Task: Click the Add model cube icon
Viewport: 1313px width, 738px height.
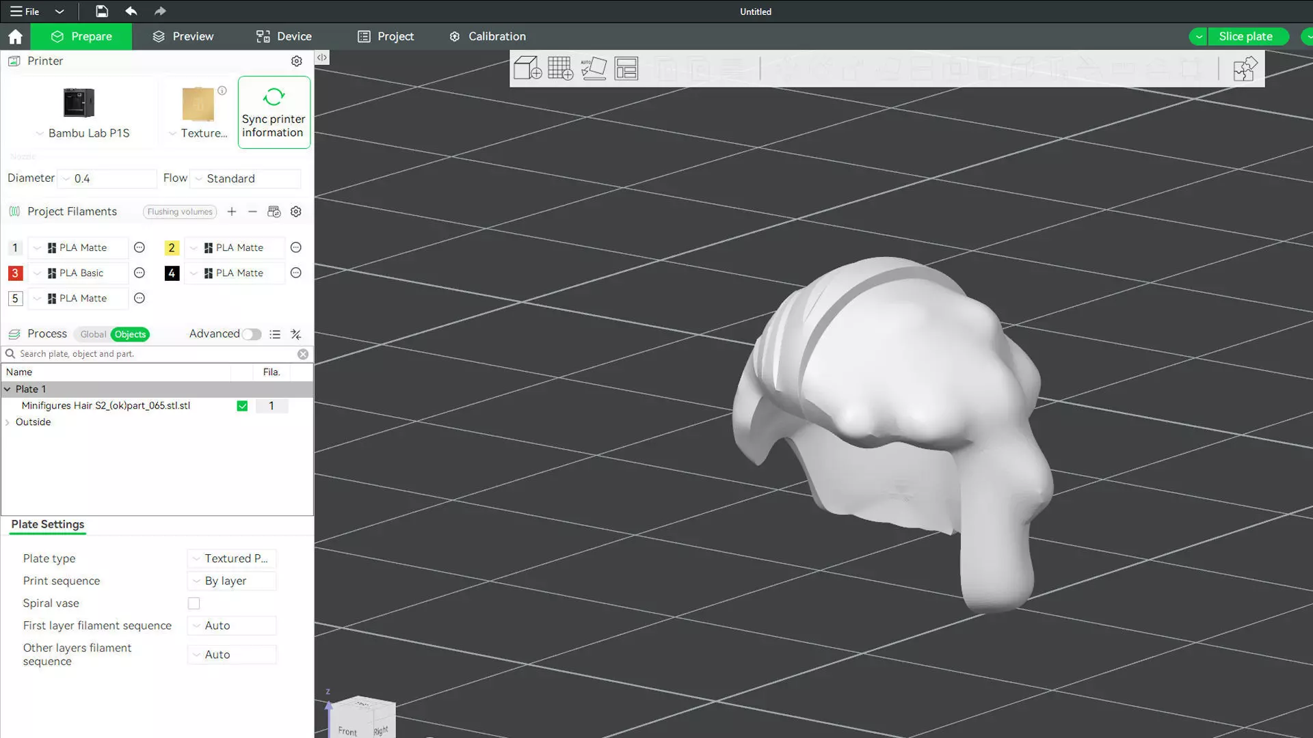Action: [527, 68]
